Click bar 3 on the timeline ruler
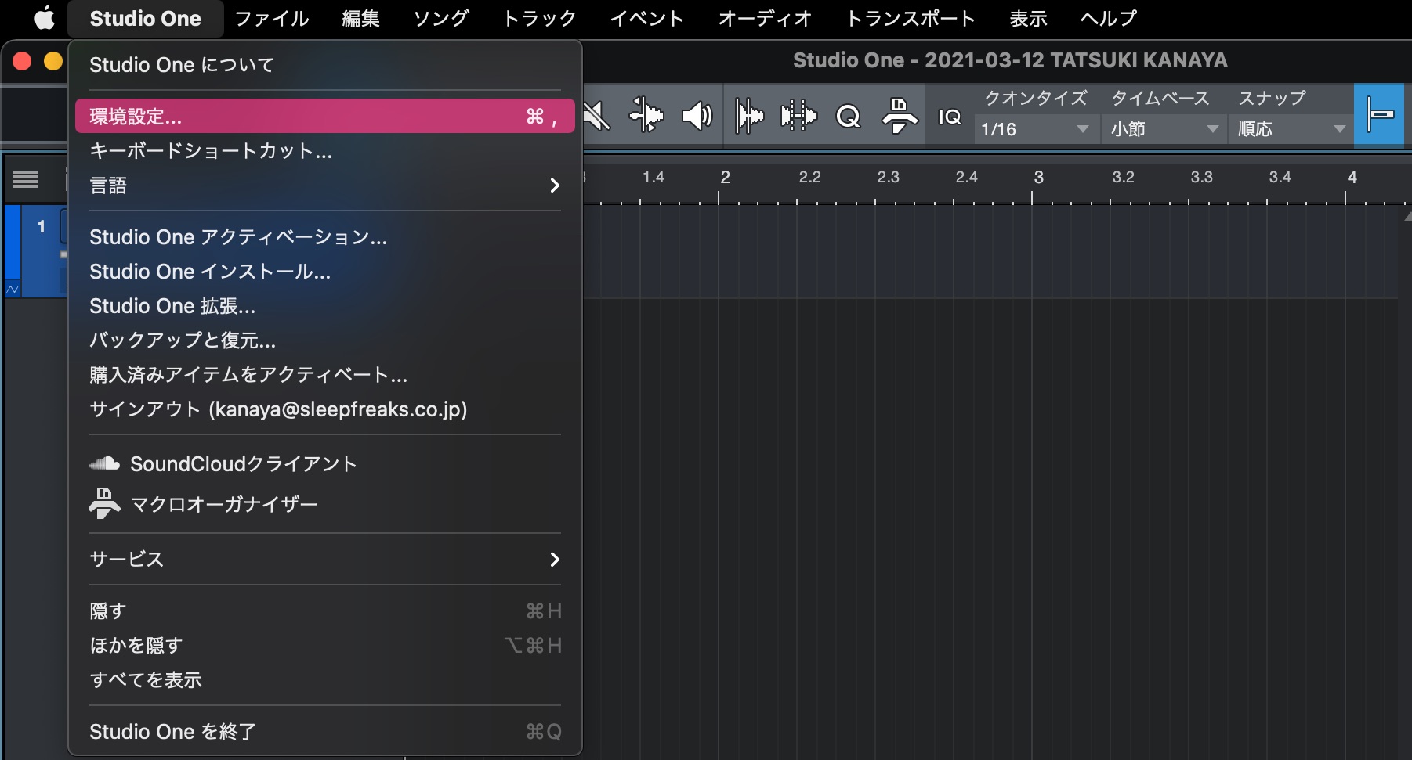The image size is (1412, 760). tap(1038, 178)
